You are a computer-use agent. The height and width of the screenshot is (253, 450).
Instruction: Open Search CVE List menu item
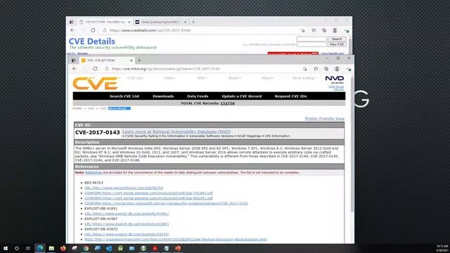point(124,96)
